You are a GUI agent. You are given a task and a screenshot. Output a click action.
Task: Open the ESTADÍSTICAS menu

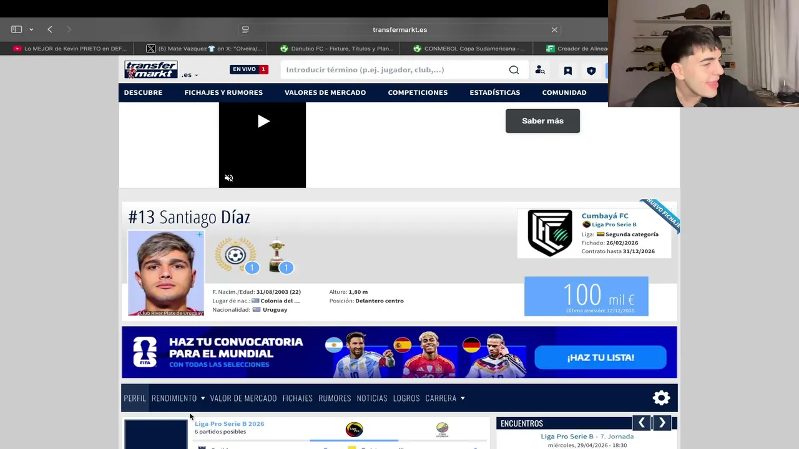[495, 92]
